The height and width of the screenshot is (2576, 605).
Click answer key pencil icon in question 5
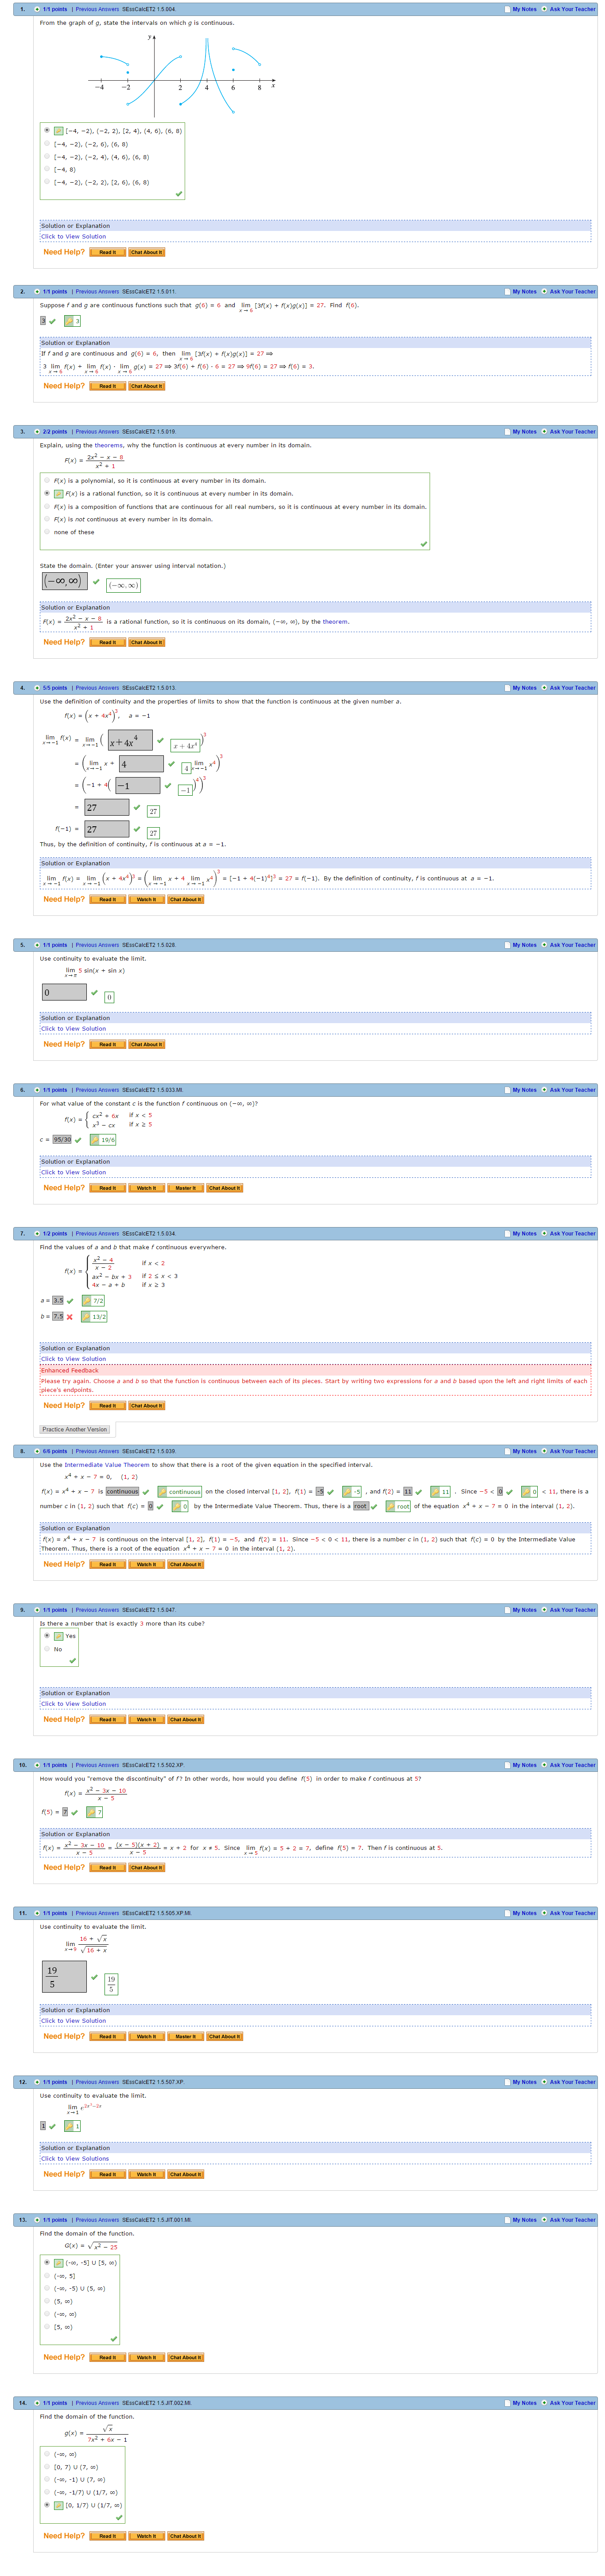click(x=109, y=997)
